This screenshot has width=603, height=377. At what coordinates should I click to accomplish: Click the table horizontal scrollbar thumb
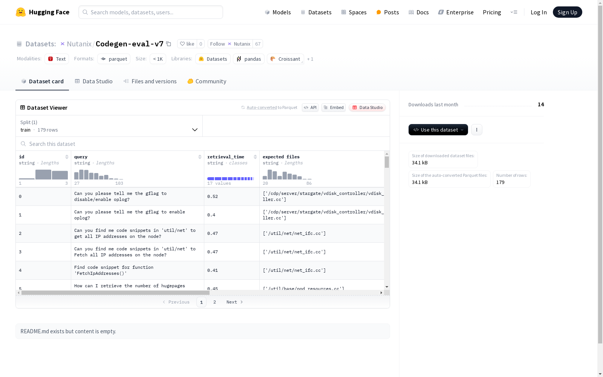pyautogui.click(x=115, y=293)
